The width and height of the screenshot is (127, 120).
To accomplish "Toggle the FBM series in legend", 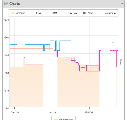I will pyautogui.click(x=51, y=13).
